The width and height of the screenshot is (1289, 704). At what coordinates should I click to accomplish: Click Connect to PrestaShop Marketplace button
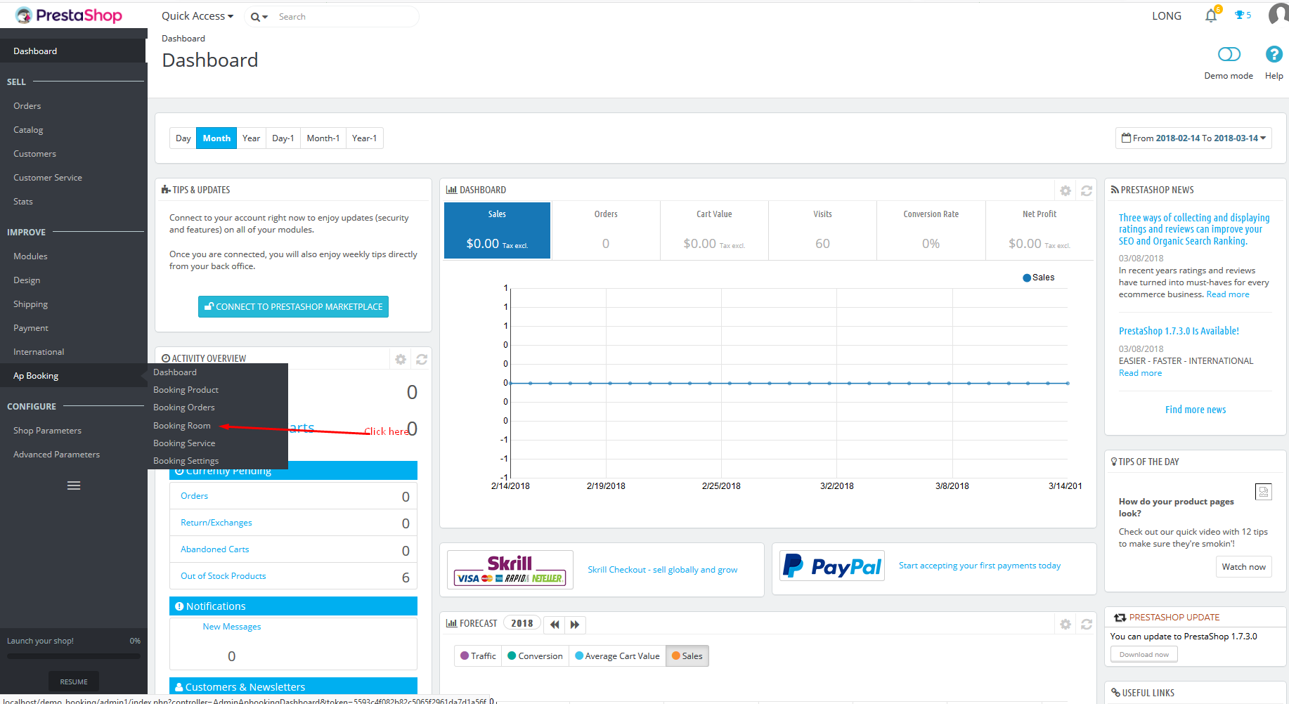(x=293, y=307)
